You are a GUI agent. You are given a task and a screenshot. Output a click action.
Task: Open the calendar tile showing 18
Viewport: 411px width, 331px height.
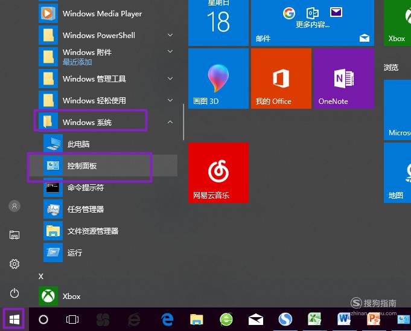click(x=218, y=23)
